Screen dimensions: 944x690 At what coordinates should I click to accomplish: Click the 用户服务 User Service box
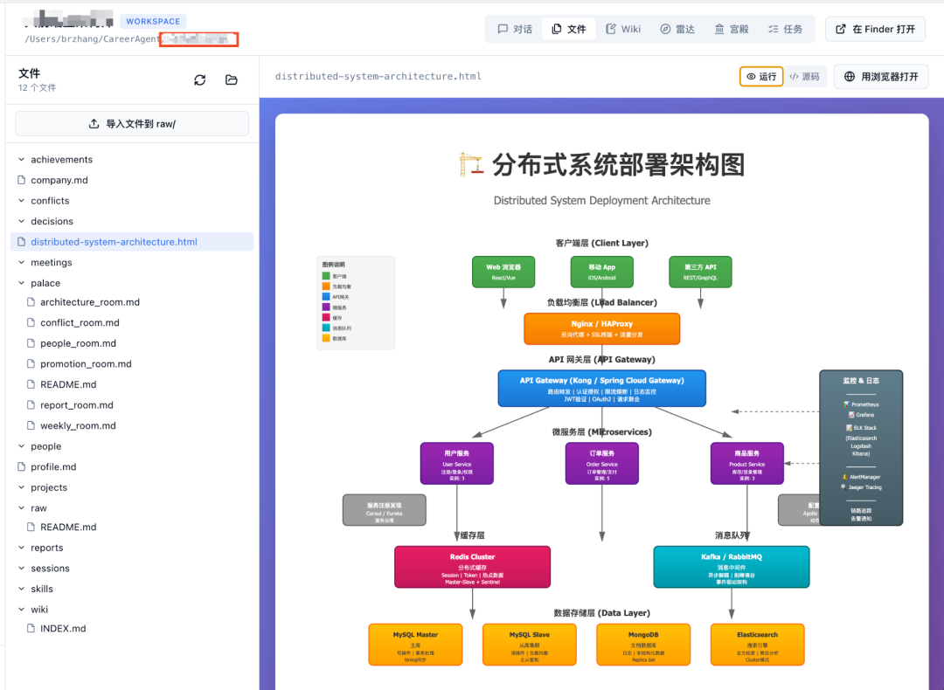(457, 464)
